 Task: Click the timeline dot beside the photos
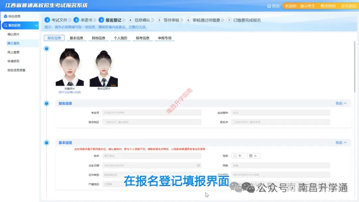[47, 49]
